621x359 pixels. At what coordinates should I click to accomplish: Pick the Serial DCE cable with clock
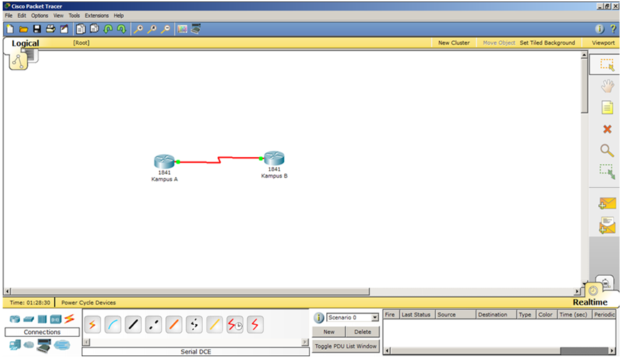click(x=235, y=325)
